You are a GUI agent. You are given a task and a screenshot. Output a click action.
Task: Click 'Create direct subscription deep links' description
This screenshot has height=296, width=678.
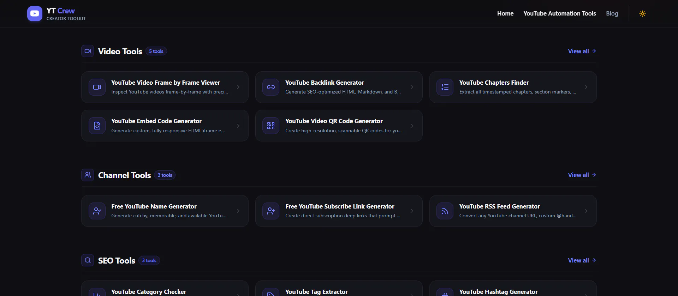point(343,216)
